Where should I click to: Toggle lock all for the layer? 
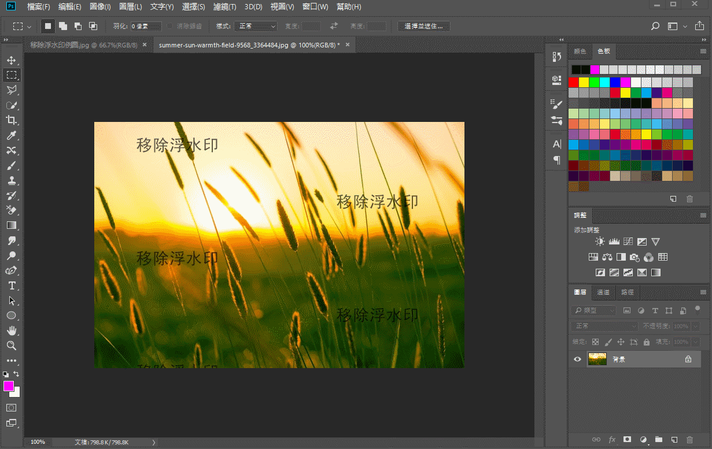(646, 342)
